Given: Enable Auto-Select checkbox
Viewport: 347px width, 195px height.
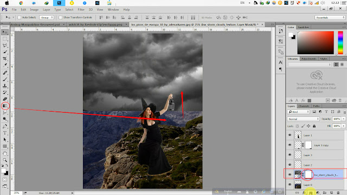Looking at the screenshot, I should 20,17.
